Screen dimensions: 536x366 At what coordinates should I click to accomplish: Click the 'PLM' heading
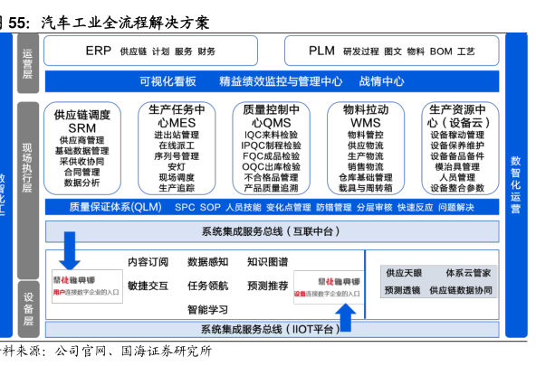(x=321, y=51)
